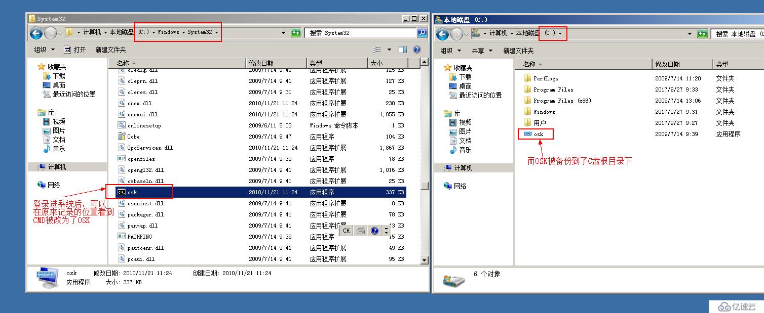Click System32 search input field
Viewport: 764px width, 313px height.
(x=361, y=33)
